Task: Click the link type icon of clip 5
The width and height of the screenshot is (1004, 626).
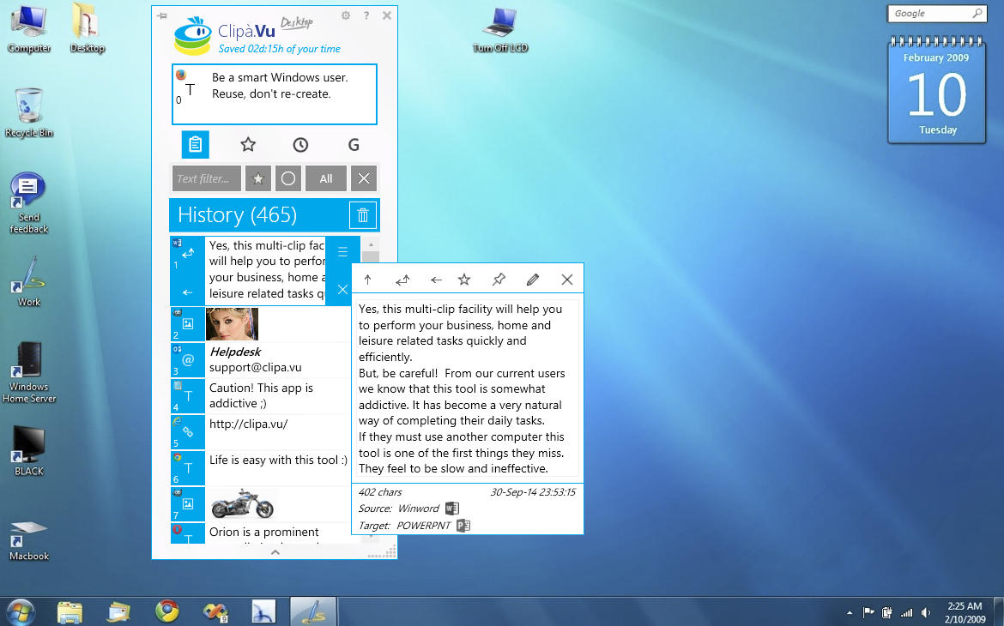Action: [x=188, y=432]
